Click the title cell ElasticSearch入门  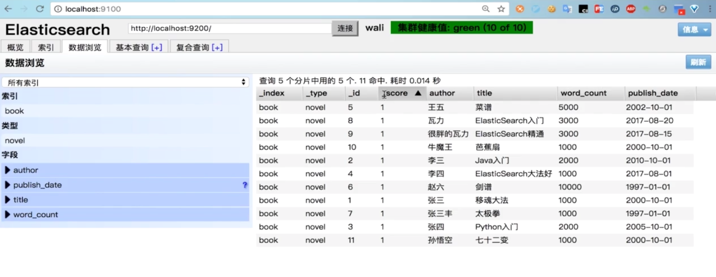[510, 121]
